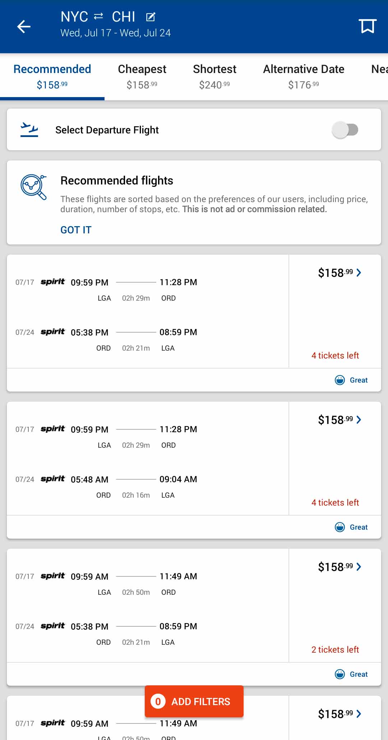The width and height of the screenshot is (388, 740).
Task: Tap the recommended flights magnifier icon
Action: 33,187
